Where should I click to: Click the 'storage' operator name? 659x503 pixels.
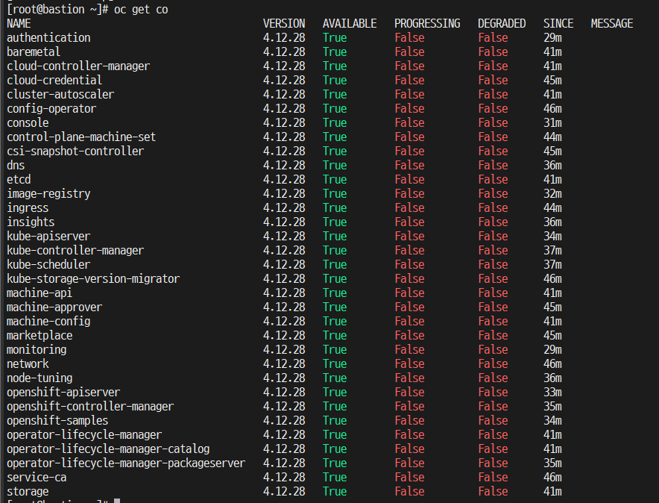(28, 491)
